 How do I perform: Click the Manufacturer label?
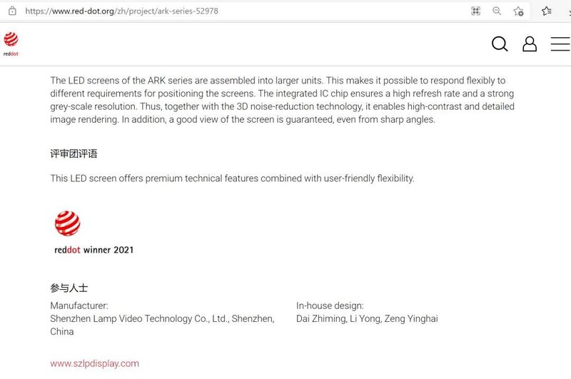pos(79,305)
